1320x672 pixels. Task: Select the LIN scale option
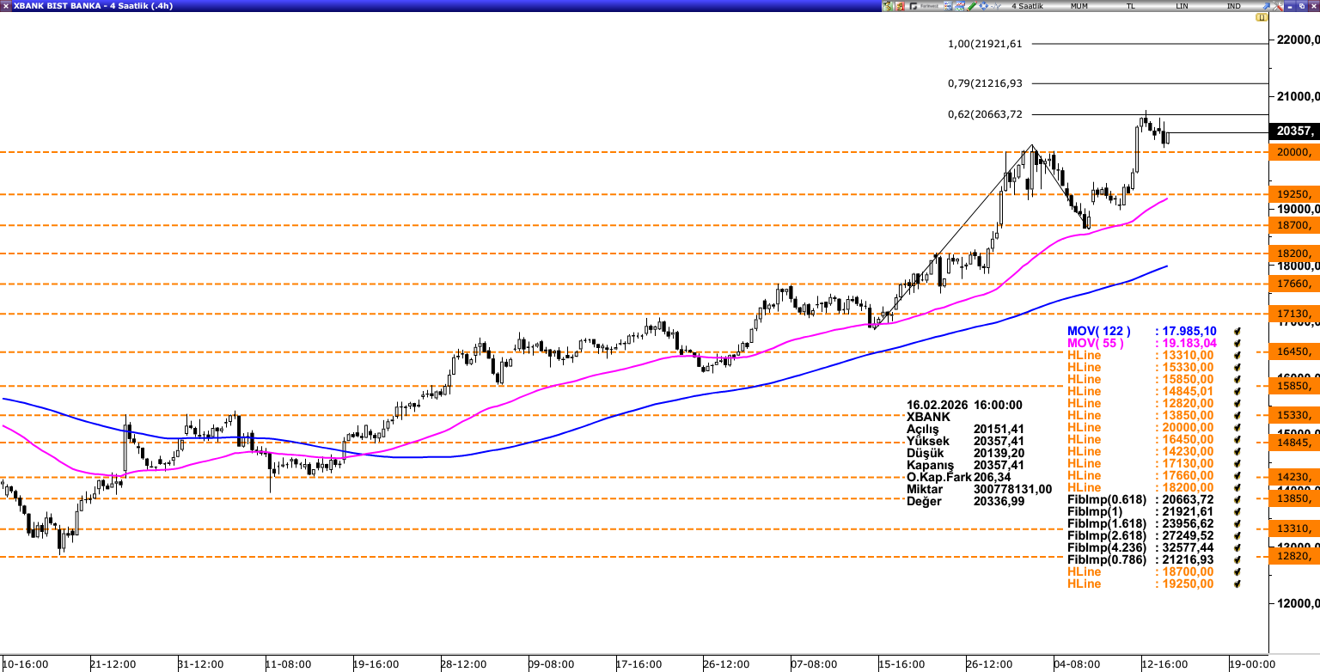[1182, 6]
